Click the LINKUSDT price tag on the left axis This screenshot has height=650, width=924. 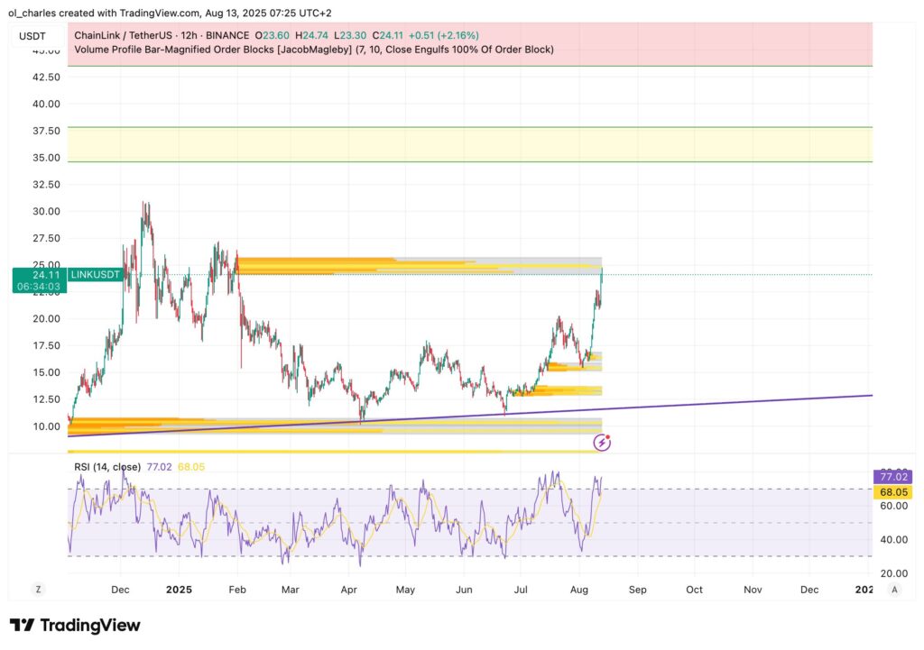click(x=94, y=274)
